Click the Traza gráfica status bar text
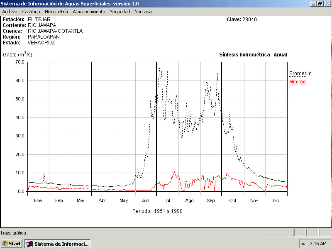Viewport: 332px width, 249px height. (x=13, y=233)
